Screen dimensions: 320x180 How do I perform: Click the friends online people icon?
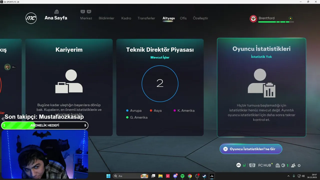(293, 165)
